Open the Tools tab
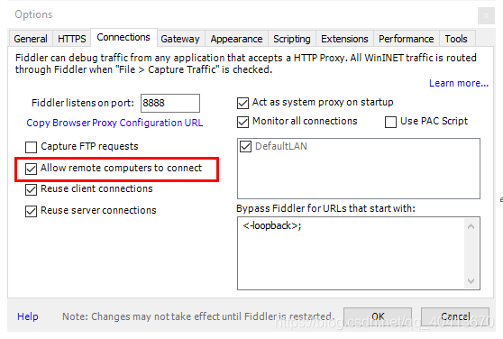This screenshot has height=339, width=503. (x=456, y=39)
